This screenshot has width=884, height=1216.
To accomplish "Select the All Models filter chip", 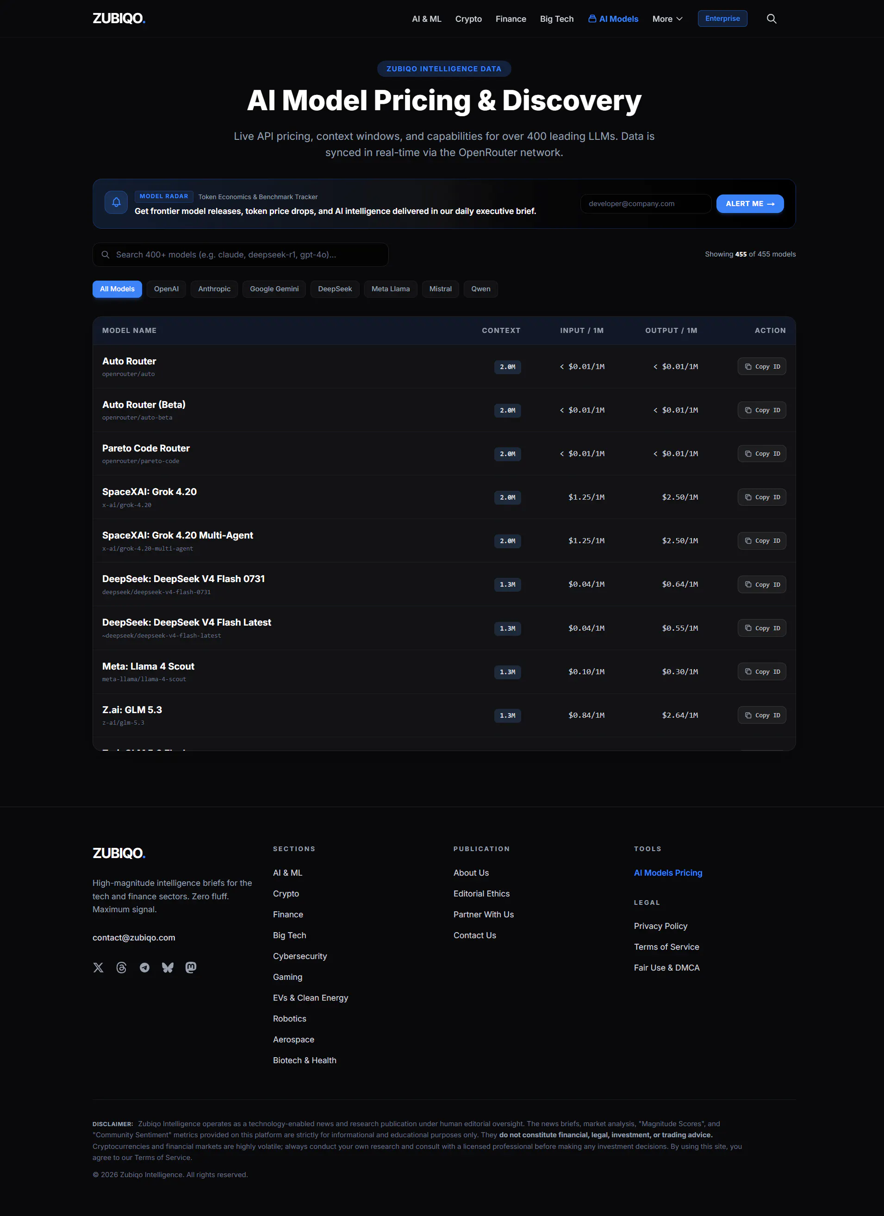I will [118, 289].
